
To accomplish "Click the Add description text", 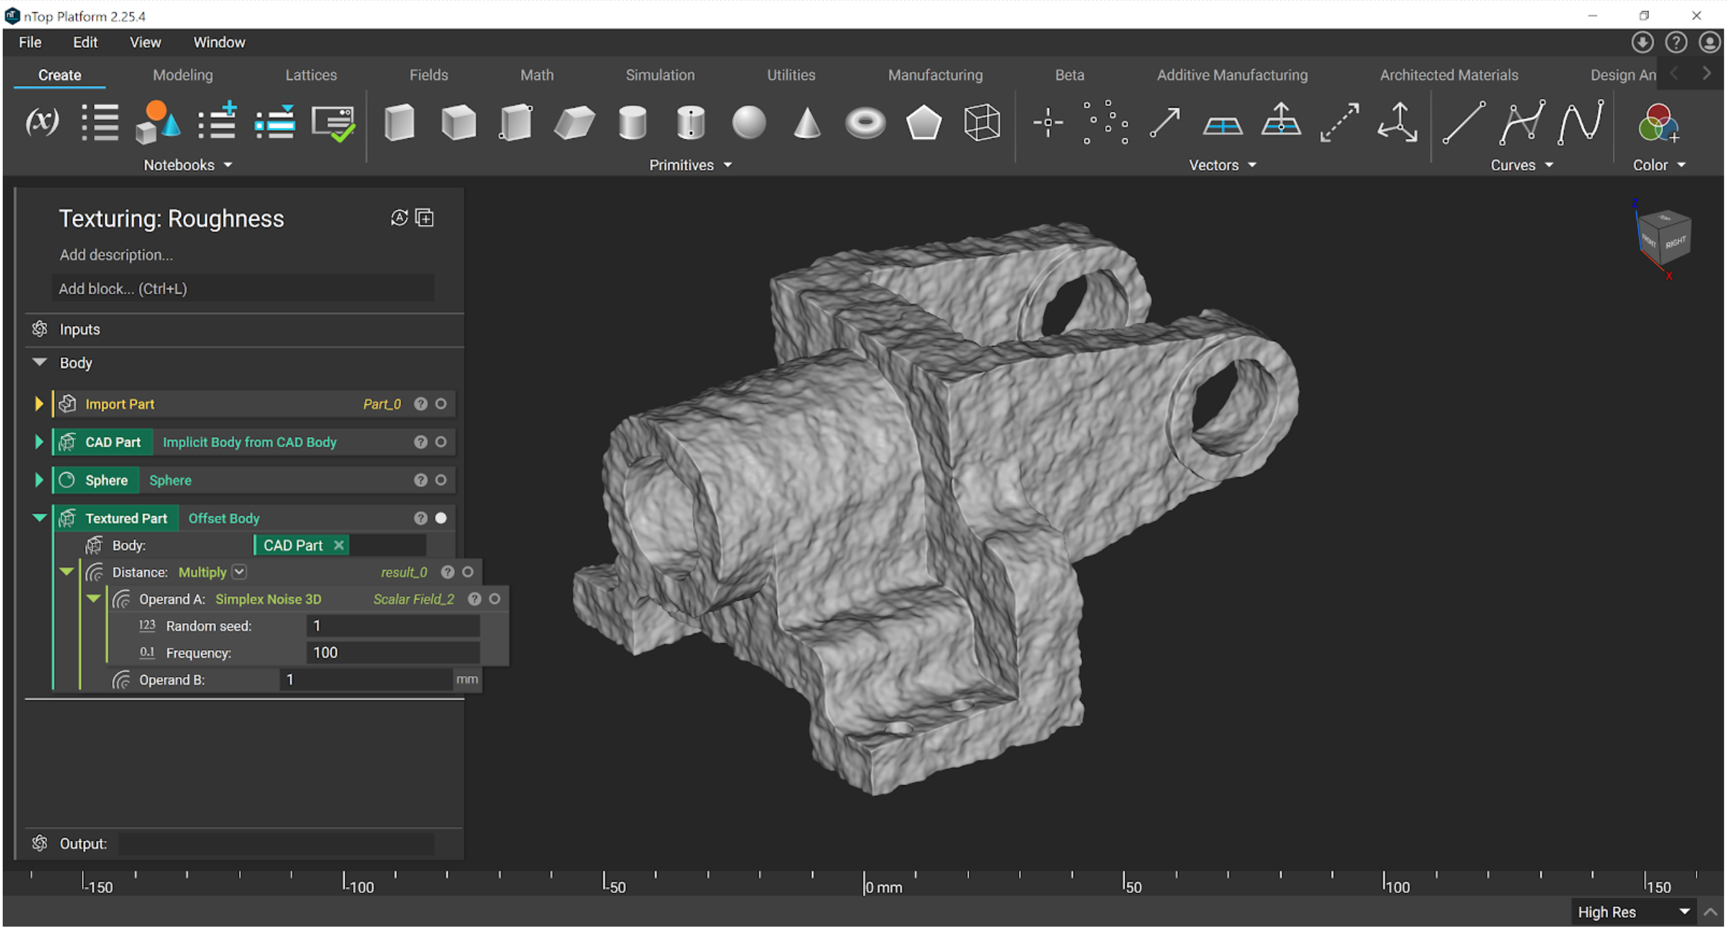I will pos(116,255).
